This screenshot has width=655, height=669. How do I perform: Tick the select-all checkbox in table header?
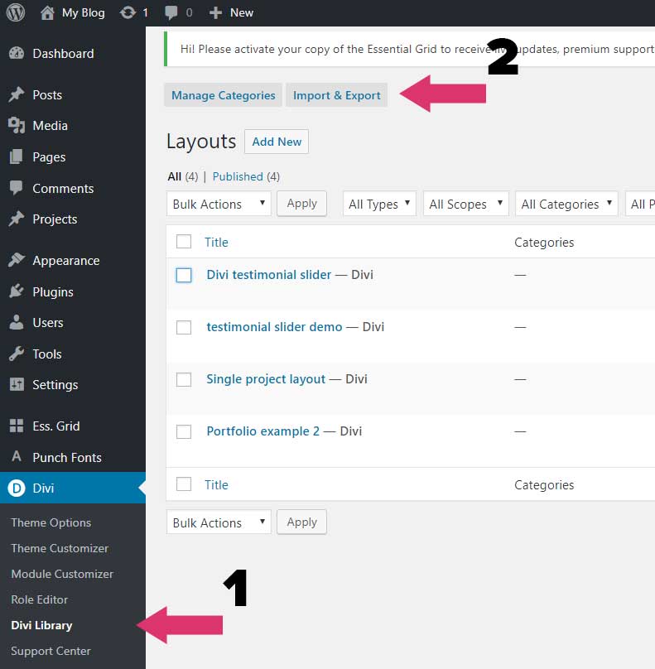point(184,242)
